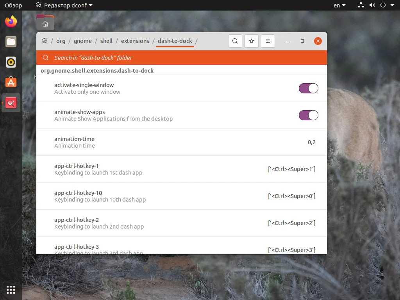Open the hamburger menu in dconf Editor

tap(268, 41)
